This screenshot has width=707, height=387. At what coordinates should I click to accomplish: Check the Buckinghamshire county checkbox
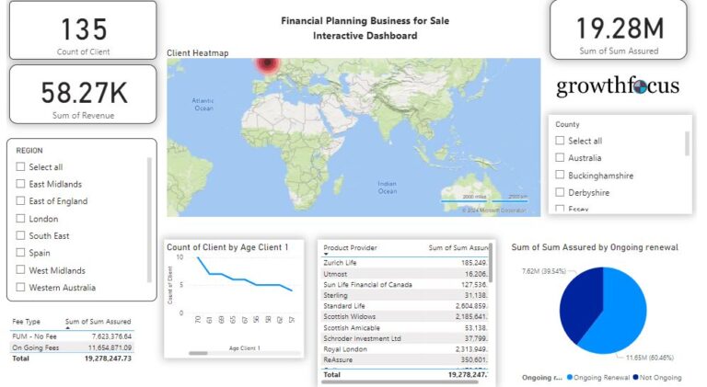point(560,175)
